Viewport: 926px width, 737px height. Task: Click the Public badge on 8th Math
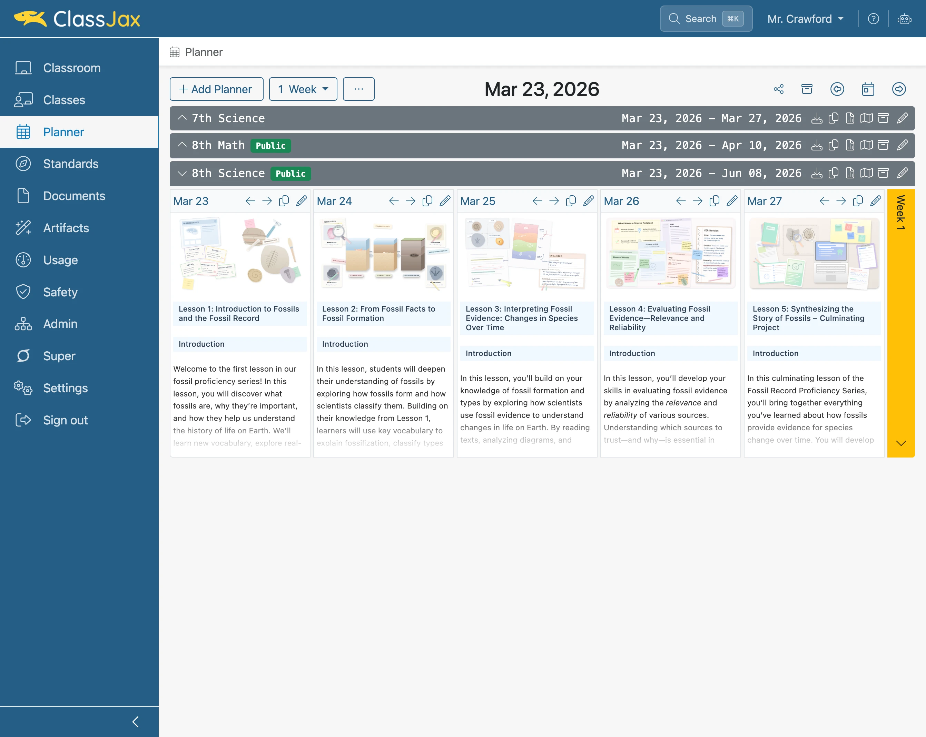[270, 146]
